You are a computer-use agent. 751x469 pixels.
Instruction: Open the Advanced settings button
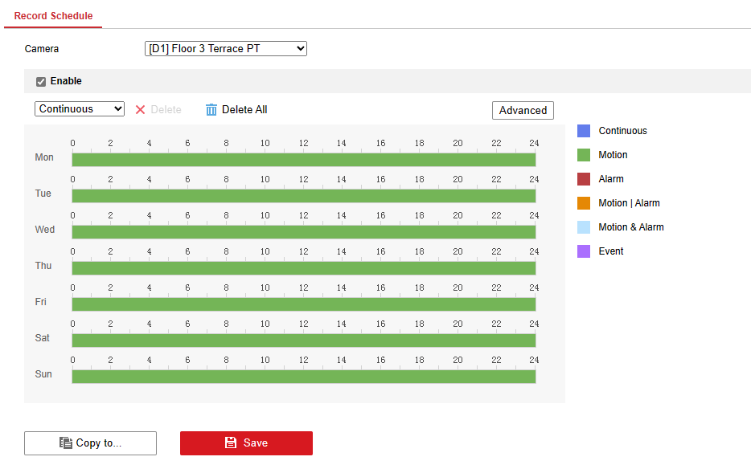[x=523, y=110]
